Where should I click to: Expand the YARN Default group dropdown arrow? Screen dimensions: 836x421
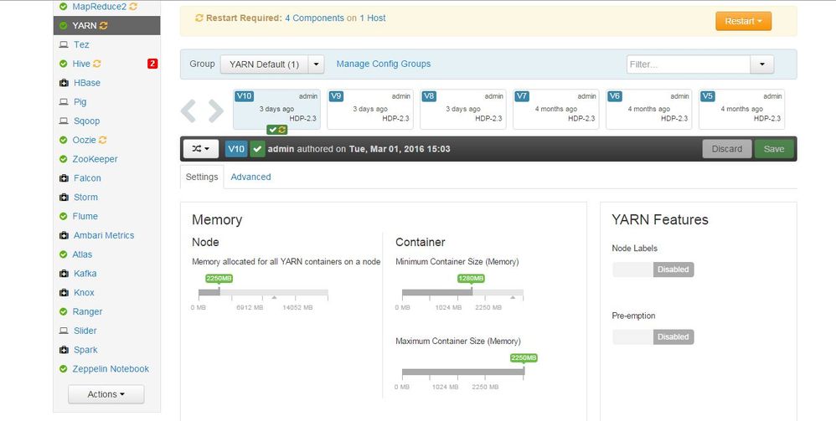tap(316, 64)
